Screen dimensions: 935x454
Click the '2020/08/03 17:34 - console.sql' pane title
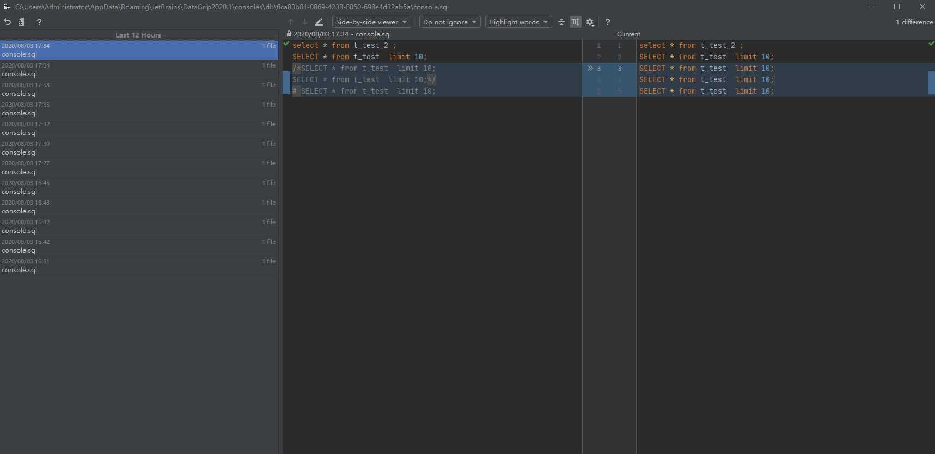point(342,34)
